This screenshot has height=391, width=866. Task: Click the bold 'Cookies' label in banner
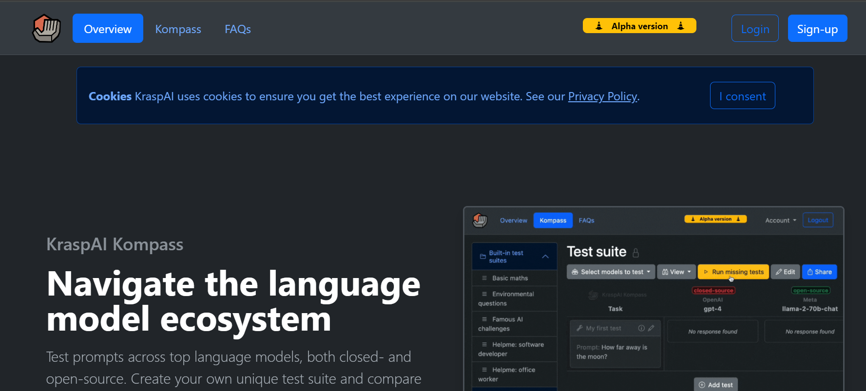110,96
